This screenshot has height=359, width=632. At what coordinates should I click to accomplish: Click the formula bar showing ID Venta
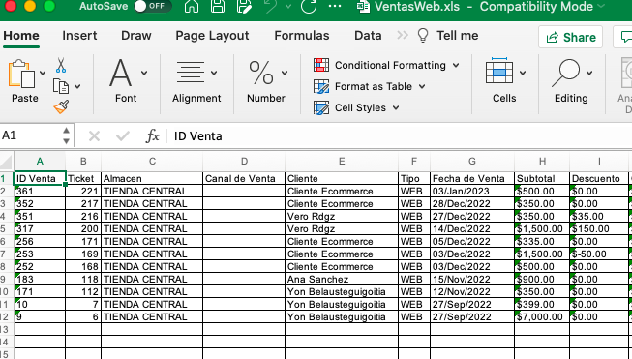pos(399,136)
